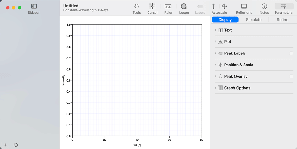Activate the Cursor tool
Image resolution: width=297 pixels, height=149 pixels.
click(152, 7)
